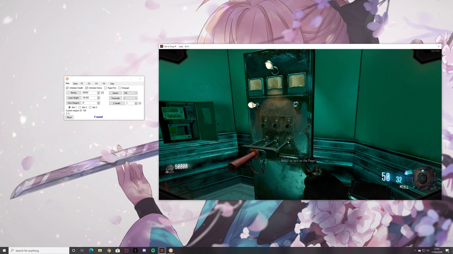Image resolution: width=453 pixels, height=254 pixels.
Task: Click Z Health value input field
Action: click(130, 103)
